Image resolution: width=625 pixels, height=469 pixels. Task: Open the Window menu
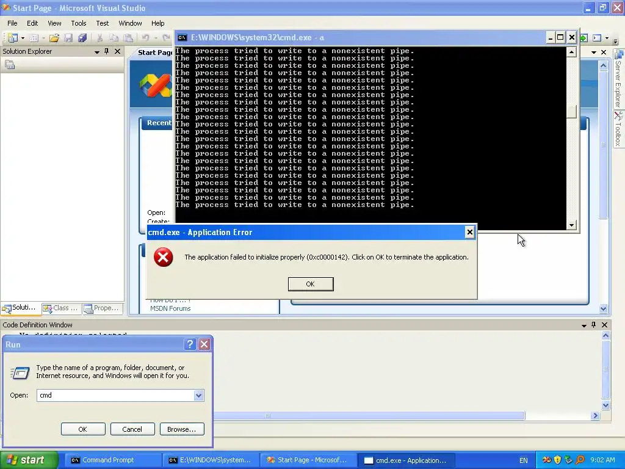pos(130,23)
